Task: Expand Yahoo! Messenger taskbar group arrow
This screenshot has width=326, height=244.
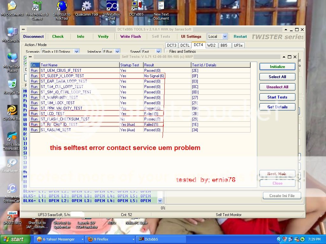Action: point(82,239)
